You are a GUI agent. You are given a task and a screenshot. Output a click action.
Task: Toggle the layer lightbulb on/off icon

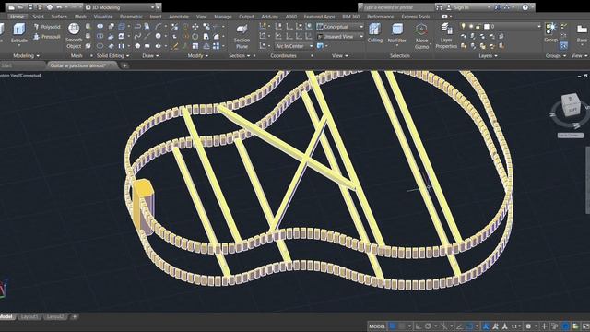[463, 26]
